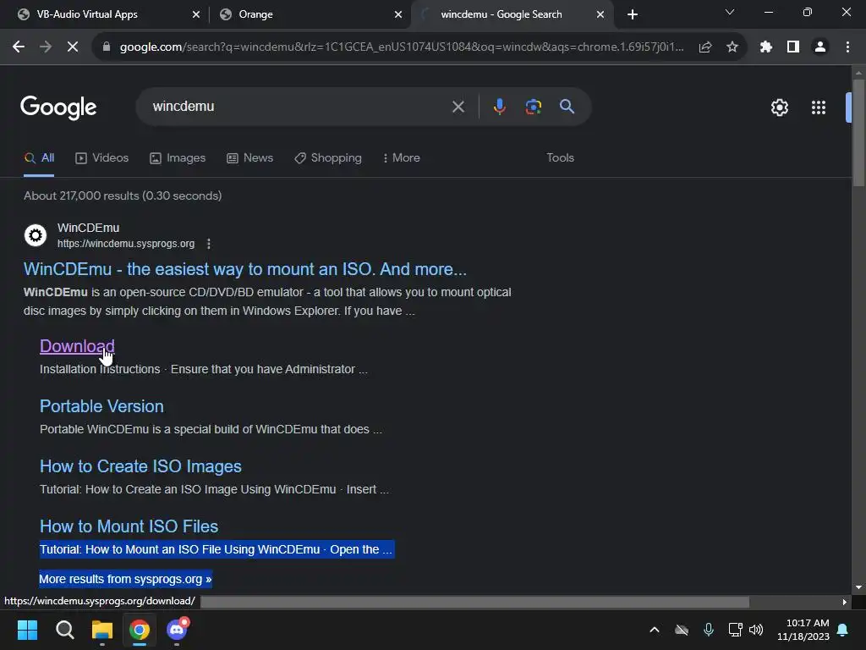Click the scroll right arrow

click(845, 602)
